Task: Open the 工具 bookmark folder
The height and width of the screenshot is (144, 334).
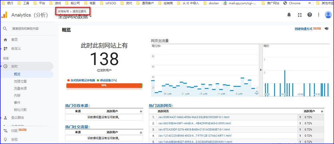Action: 23,3
